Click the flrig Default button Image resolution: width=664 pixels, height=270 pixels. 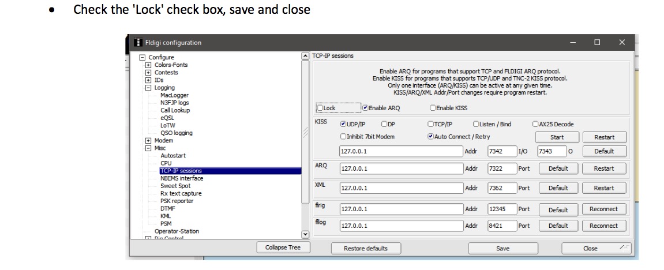tap(558, 209)
